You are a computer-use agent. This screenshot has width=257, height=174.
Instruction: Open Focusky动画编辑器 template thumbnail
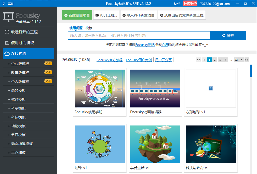click(155, 88)
